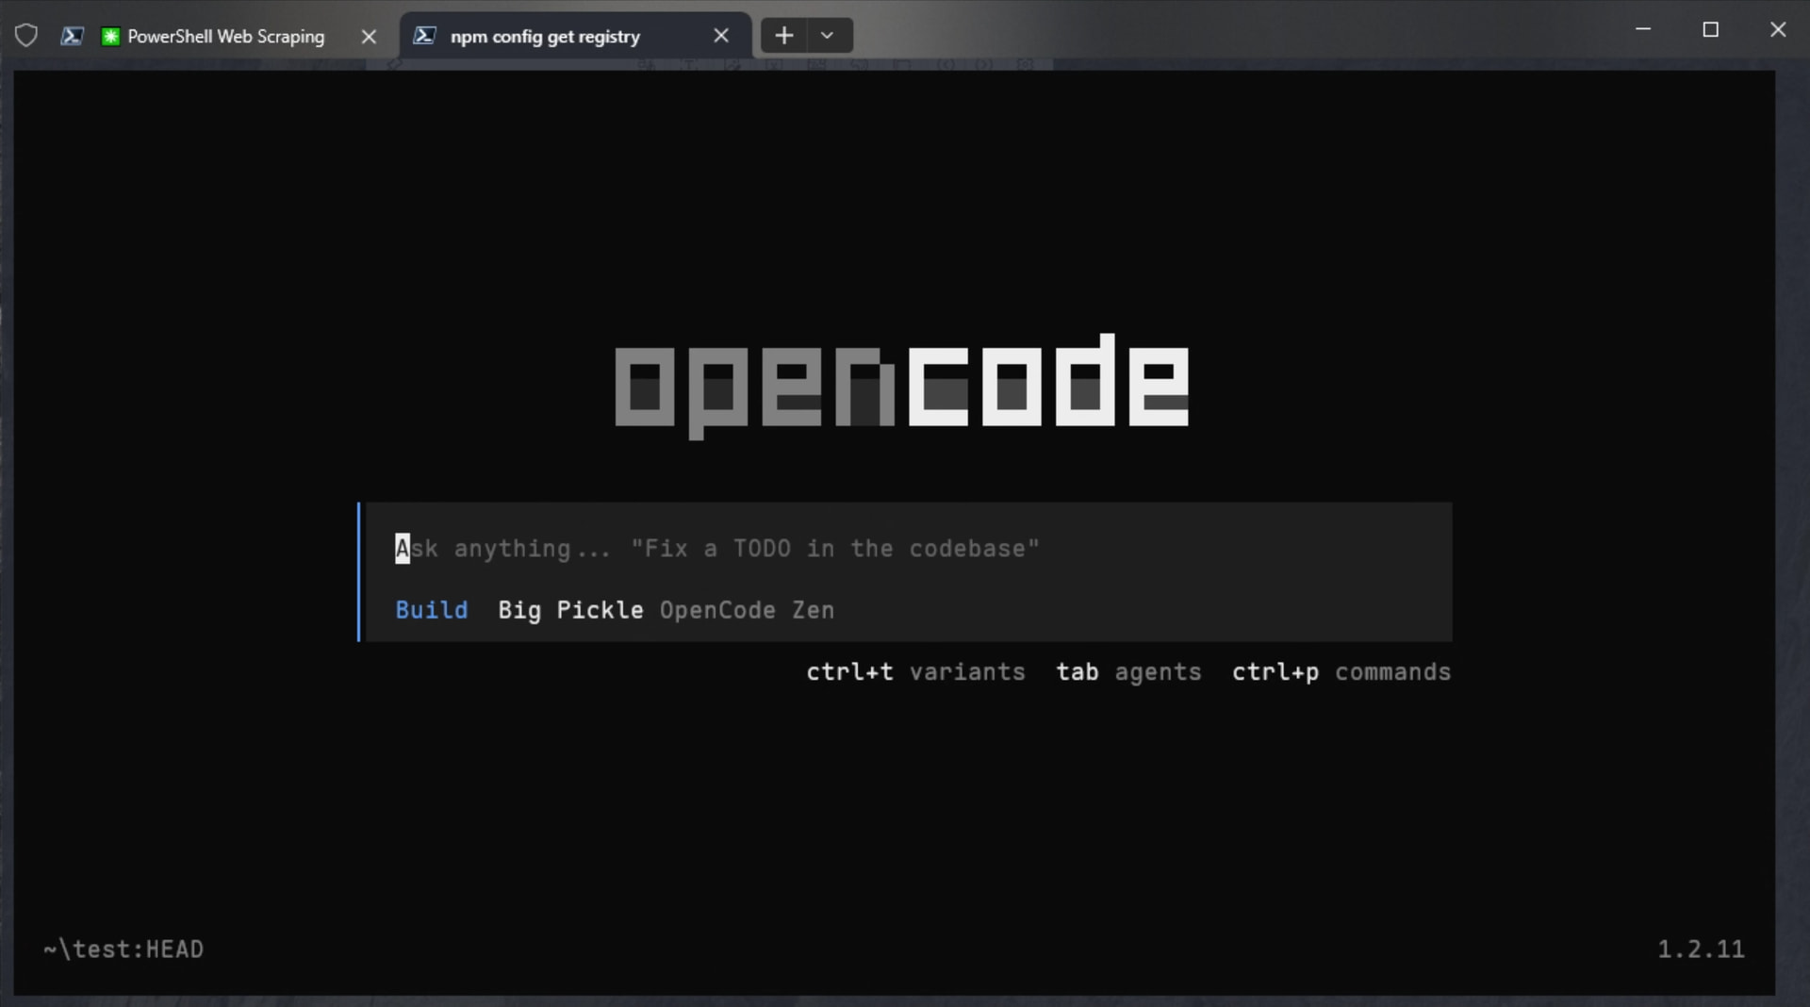Switch to PowerShell Web Scraping tab
Viewport: 1810px width, 1007px height.
(x=225, y=36)
